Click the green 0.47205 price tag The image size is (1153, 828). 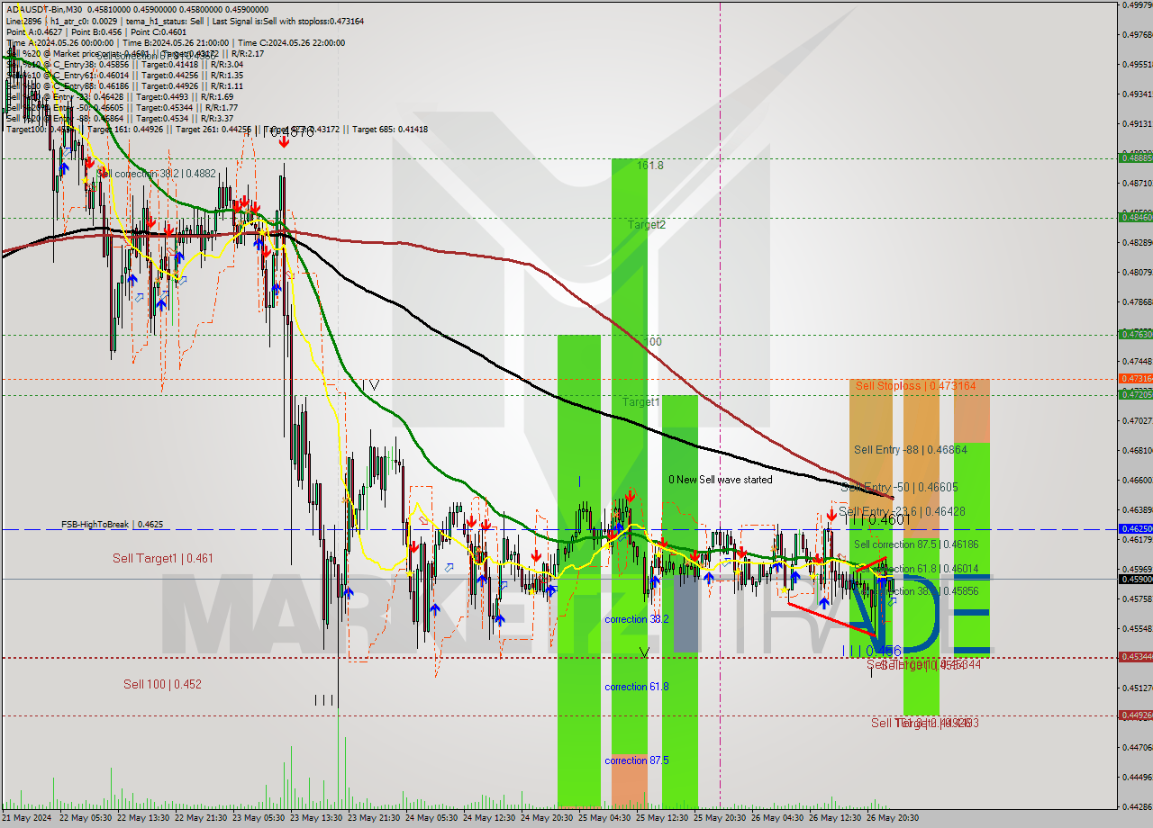point(1135,394)
